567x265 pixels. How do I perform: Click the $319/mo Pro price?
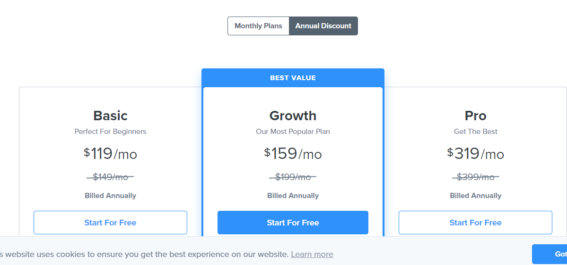(x=476, y=154)
